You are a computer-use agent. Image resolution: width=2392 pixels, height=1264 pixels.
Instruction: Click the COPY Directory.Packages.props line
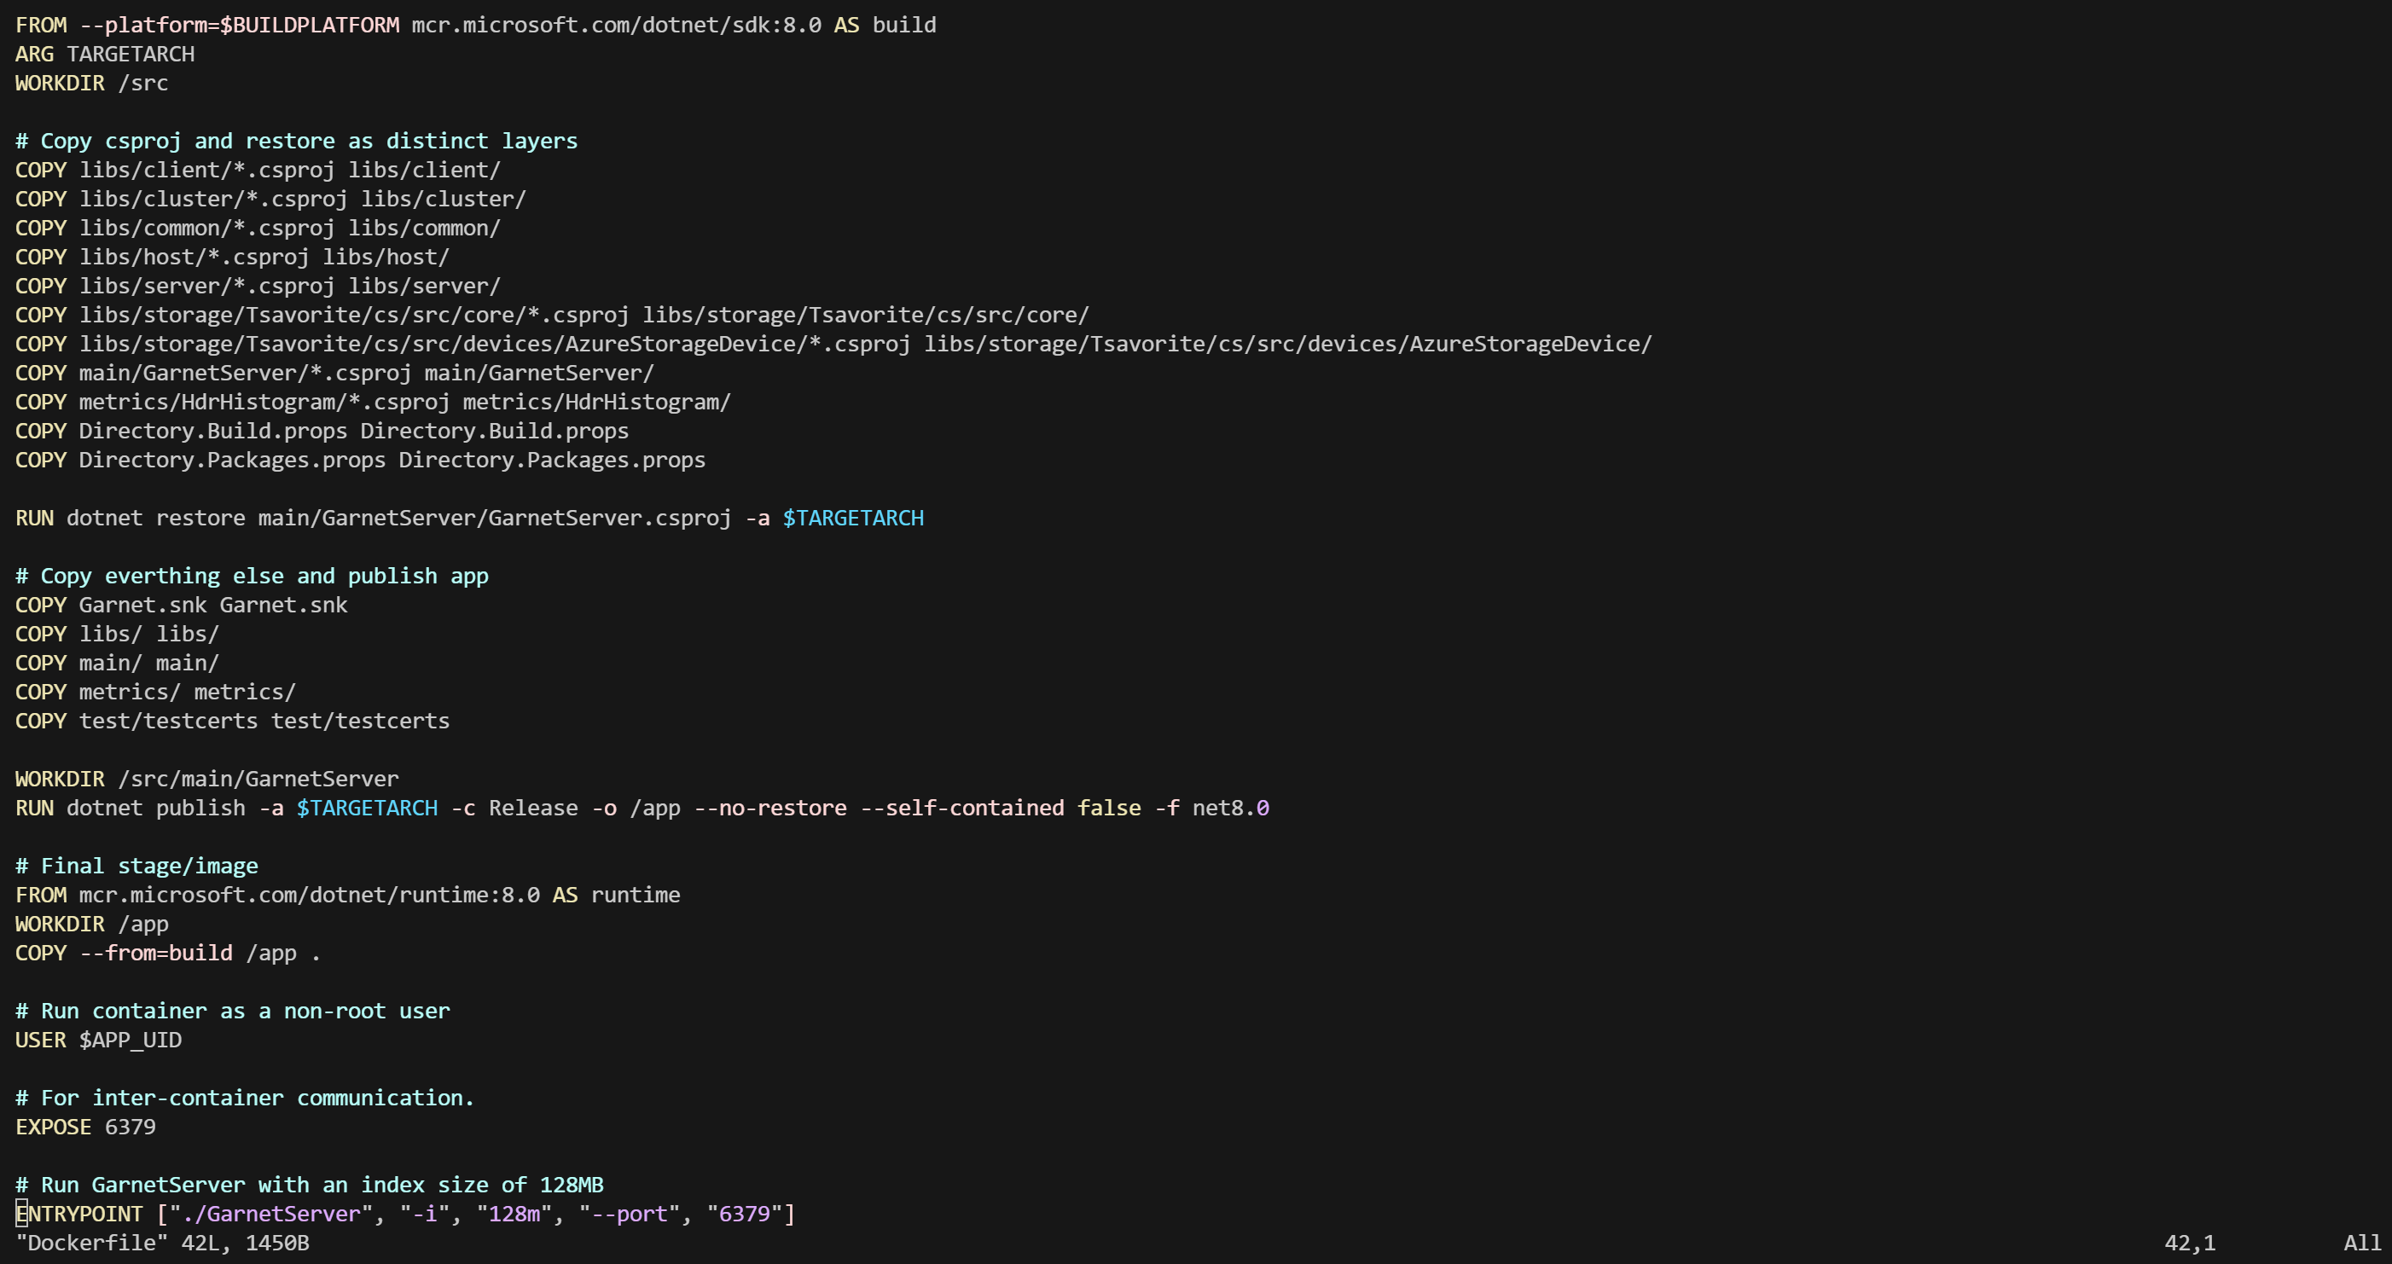click(x=360, y=460)
